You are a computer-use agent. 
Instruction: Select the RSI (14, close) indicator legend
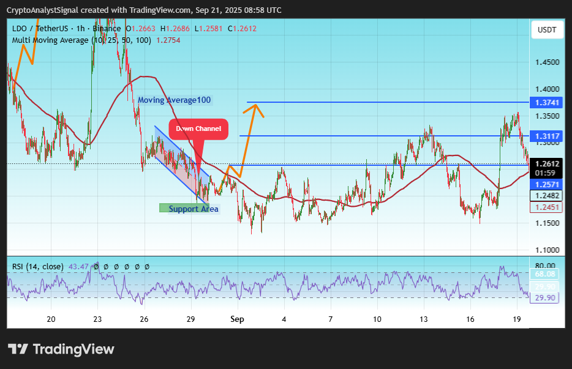pos(37,267)
